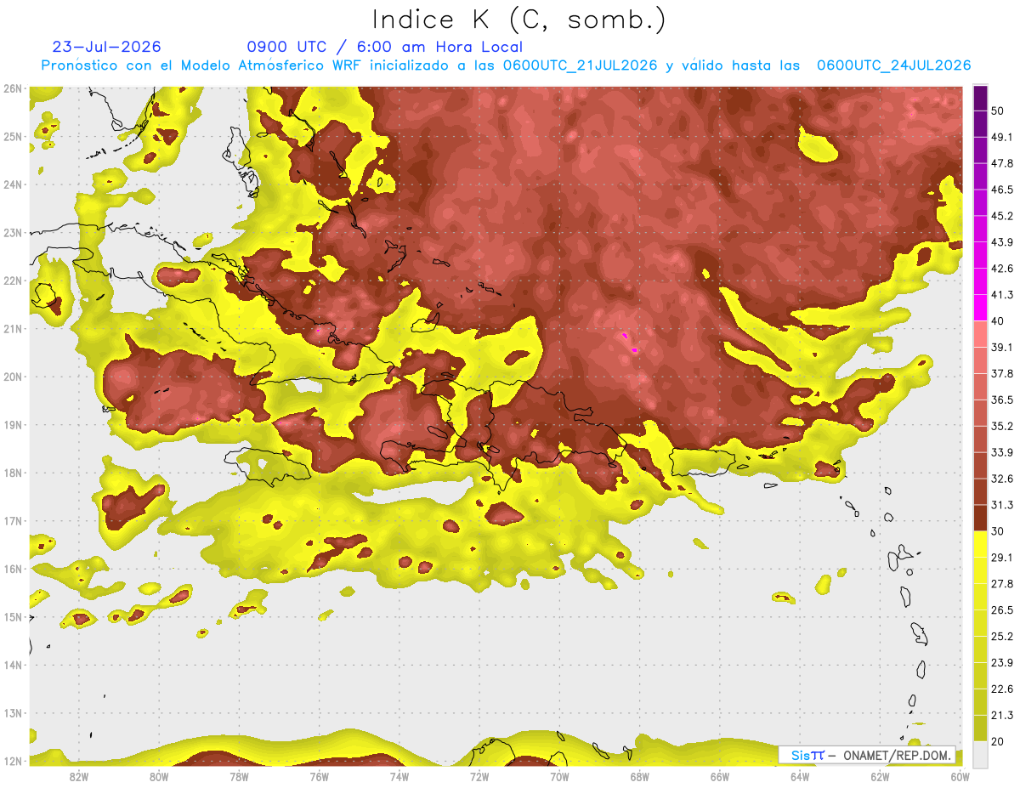Viewport: 1020px width, 788px height.
Task: Click the colorbar value "46.5"
Action: coord(1002,190)
